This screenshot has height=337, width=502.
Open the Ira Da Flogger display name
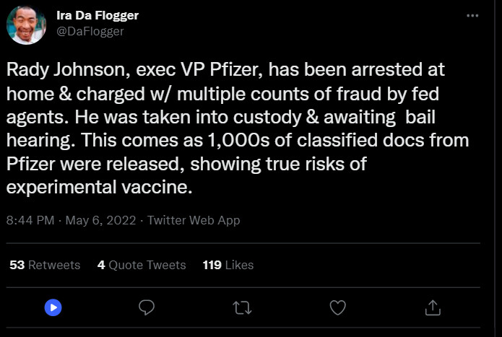[98, 16]
